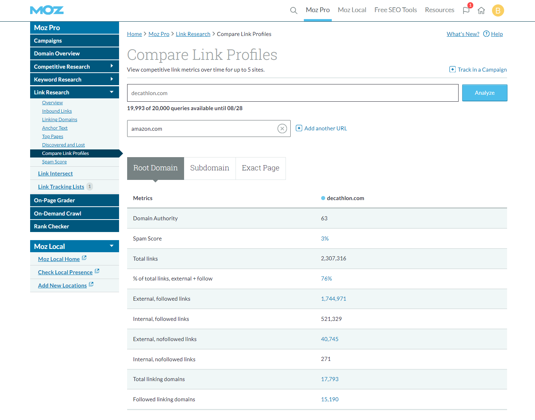This screenshot has height=420, width=535.
Task: Open Link Intersect in the sidebar
Action: pyautogui.click(x=55, y=174)
